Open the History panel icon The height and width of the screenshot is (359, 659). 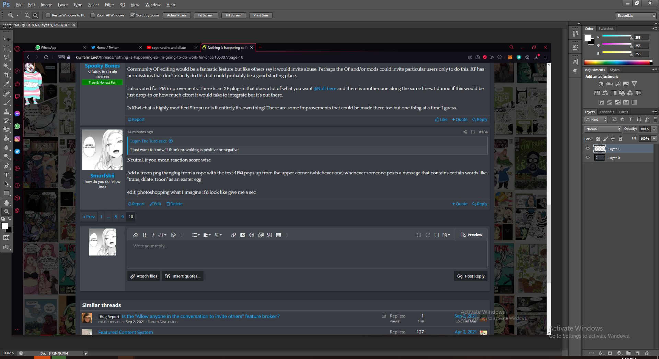[576, 34]
